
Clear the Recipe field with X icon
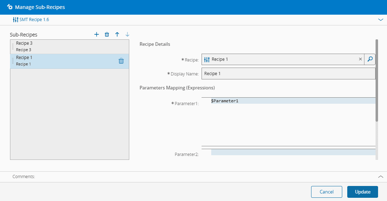(360, 59)
